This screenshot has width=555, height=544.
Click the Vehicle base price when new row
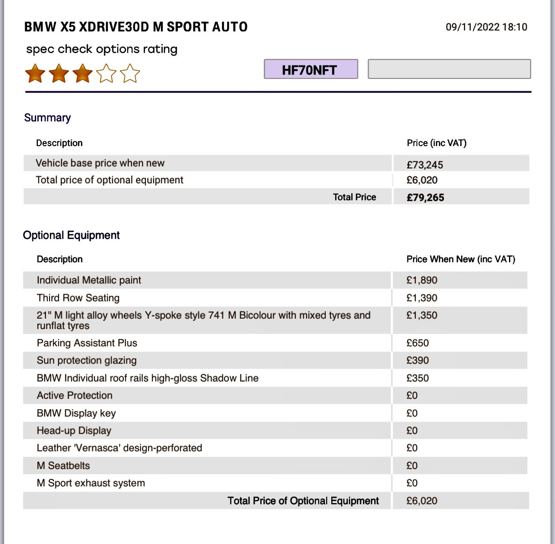point(100,163)
